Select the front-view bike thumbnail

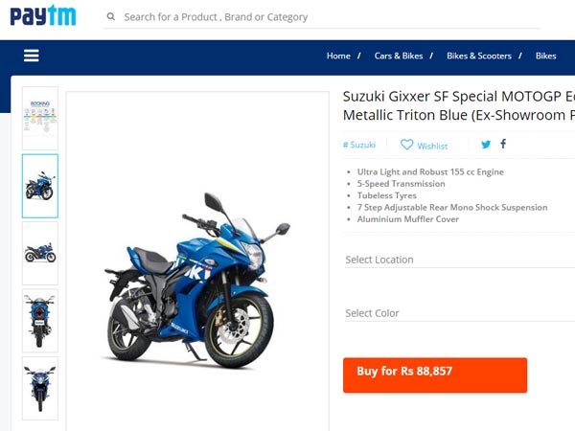tap(40, 388)
